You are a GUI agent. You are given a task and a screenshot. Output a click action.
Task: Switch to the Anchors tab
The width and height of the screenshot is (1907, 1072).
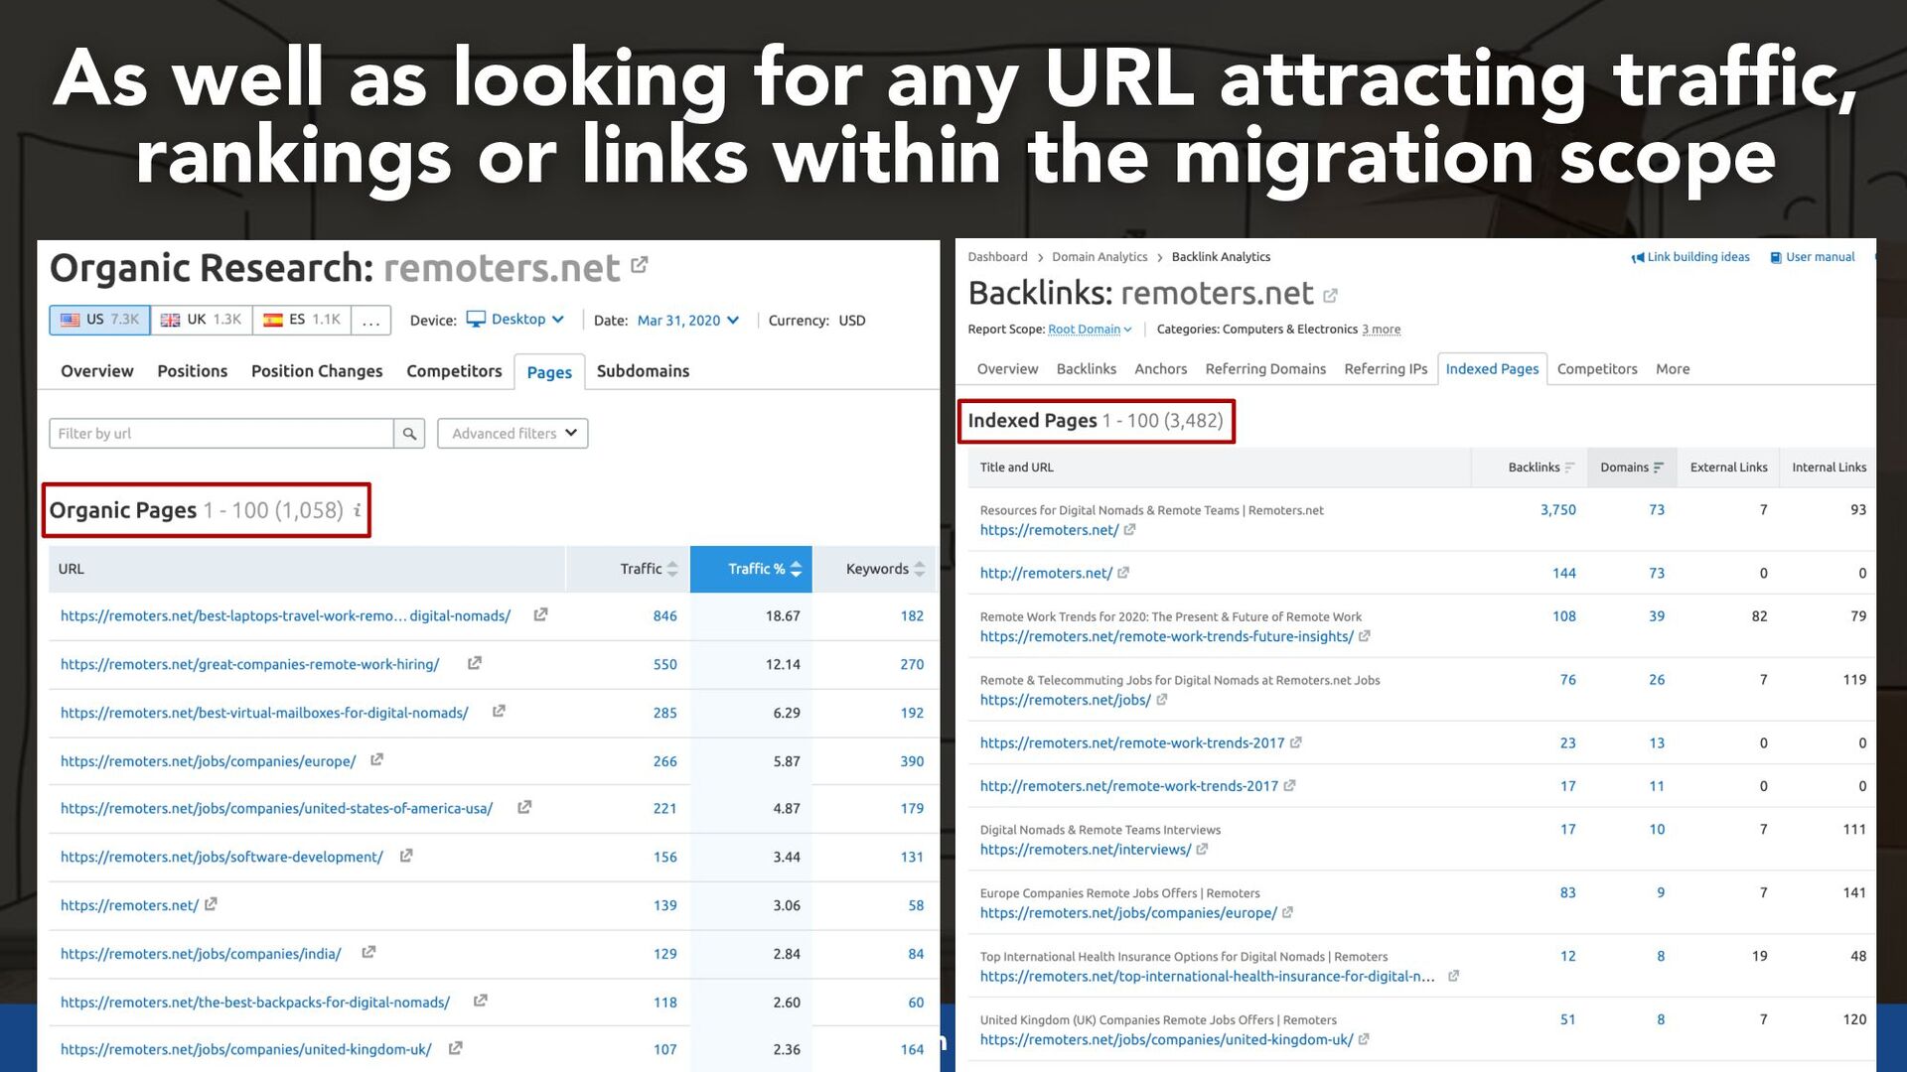point(1160,369)
